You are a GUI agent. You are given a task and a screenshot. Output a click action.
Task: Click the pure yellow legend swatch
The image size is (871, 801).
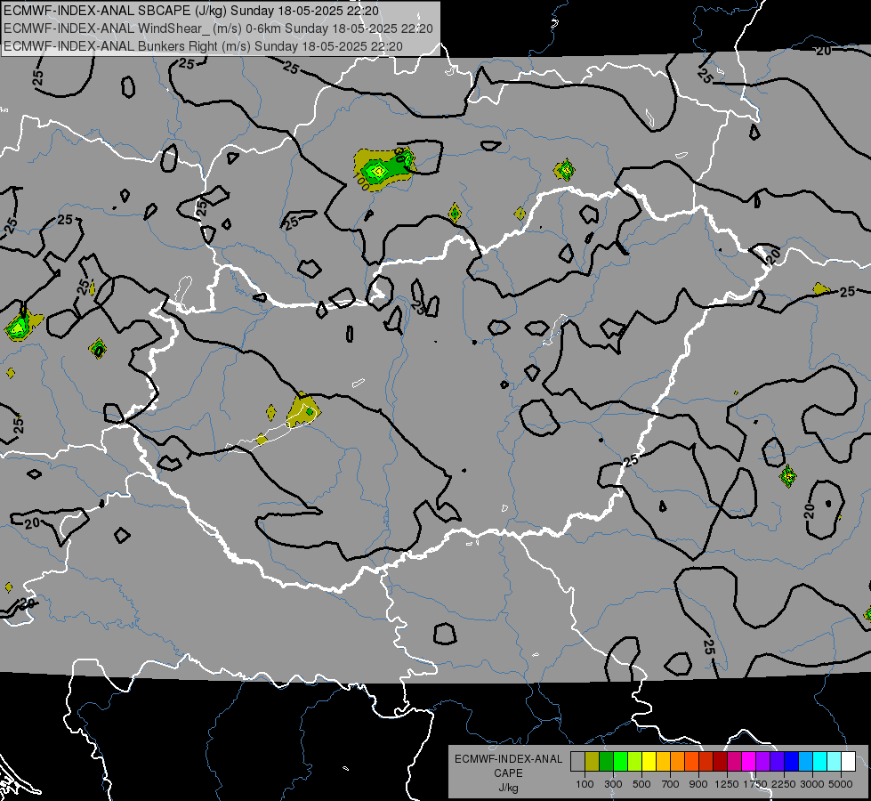tap(649, 761)
